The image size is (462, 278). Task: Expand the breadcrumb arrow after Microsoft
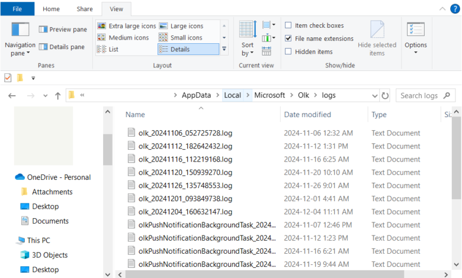tap(291, 95)
